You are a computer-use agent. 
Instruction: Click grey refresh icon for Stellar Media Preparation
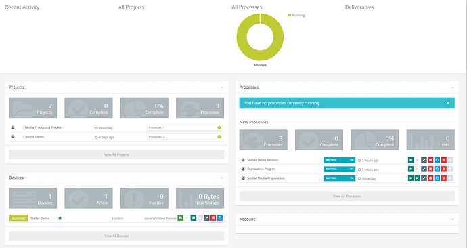point(450,178)
